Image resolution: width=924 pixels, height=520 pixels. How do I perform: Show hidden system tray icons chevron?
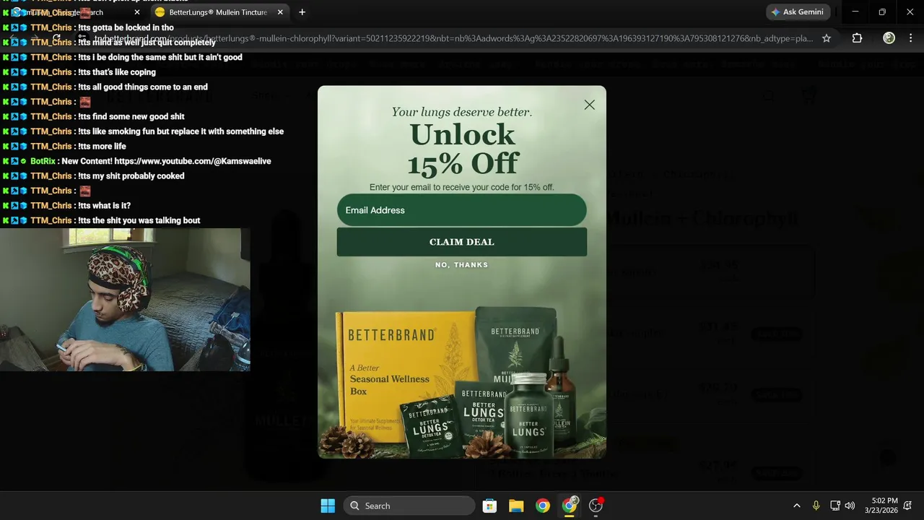[796, 506]
